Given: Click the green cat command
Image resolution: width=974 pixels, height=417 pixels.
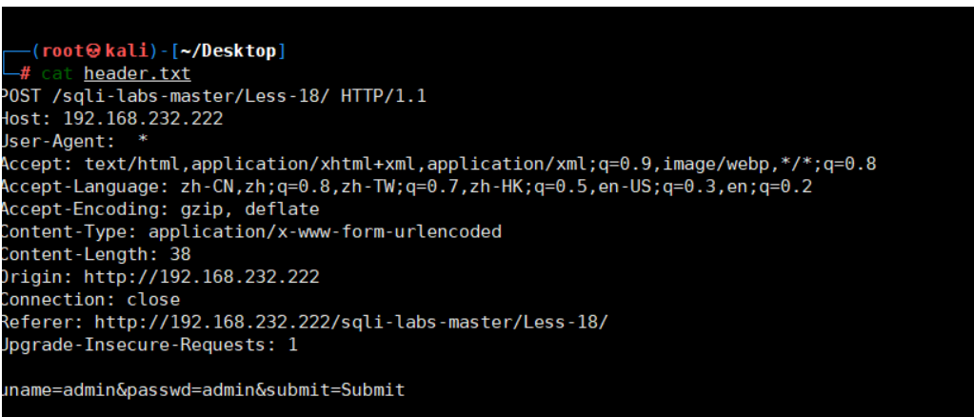Looking at the screenshot, I should tap(57, 74).
